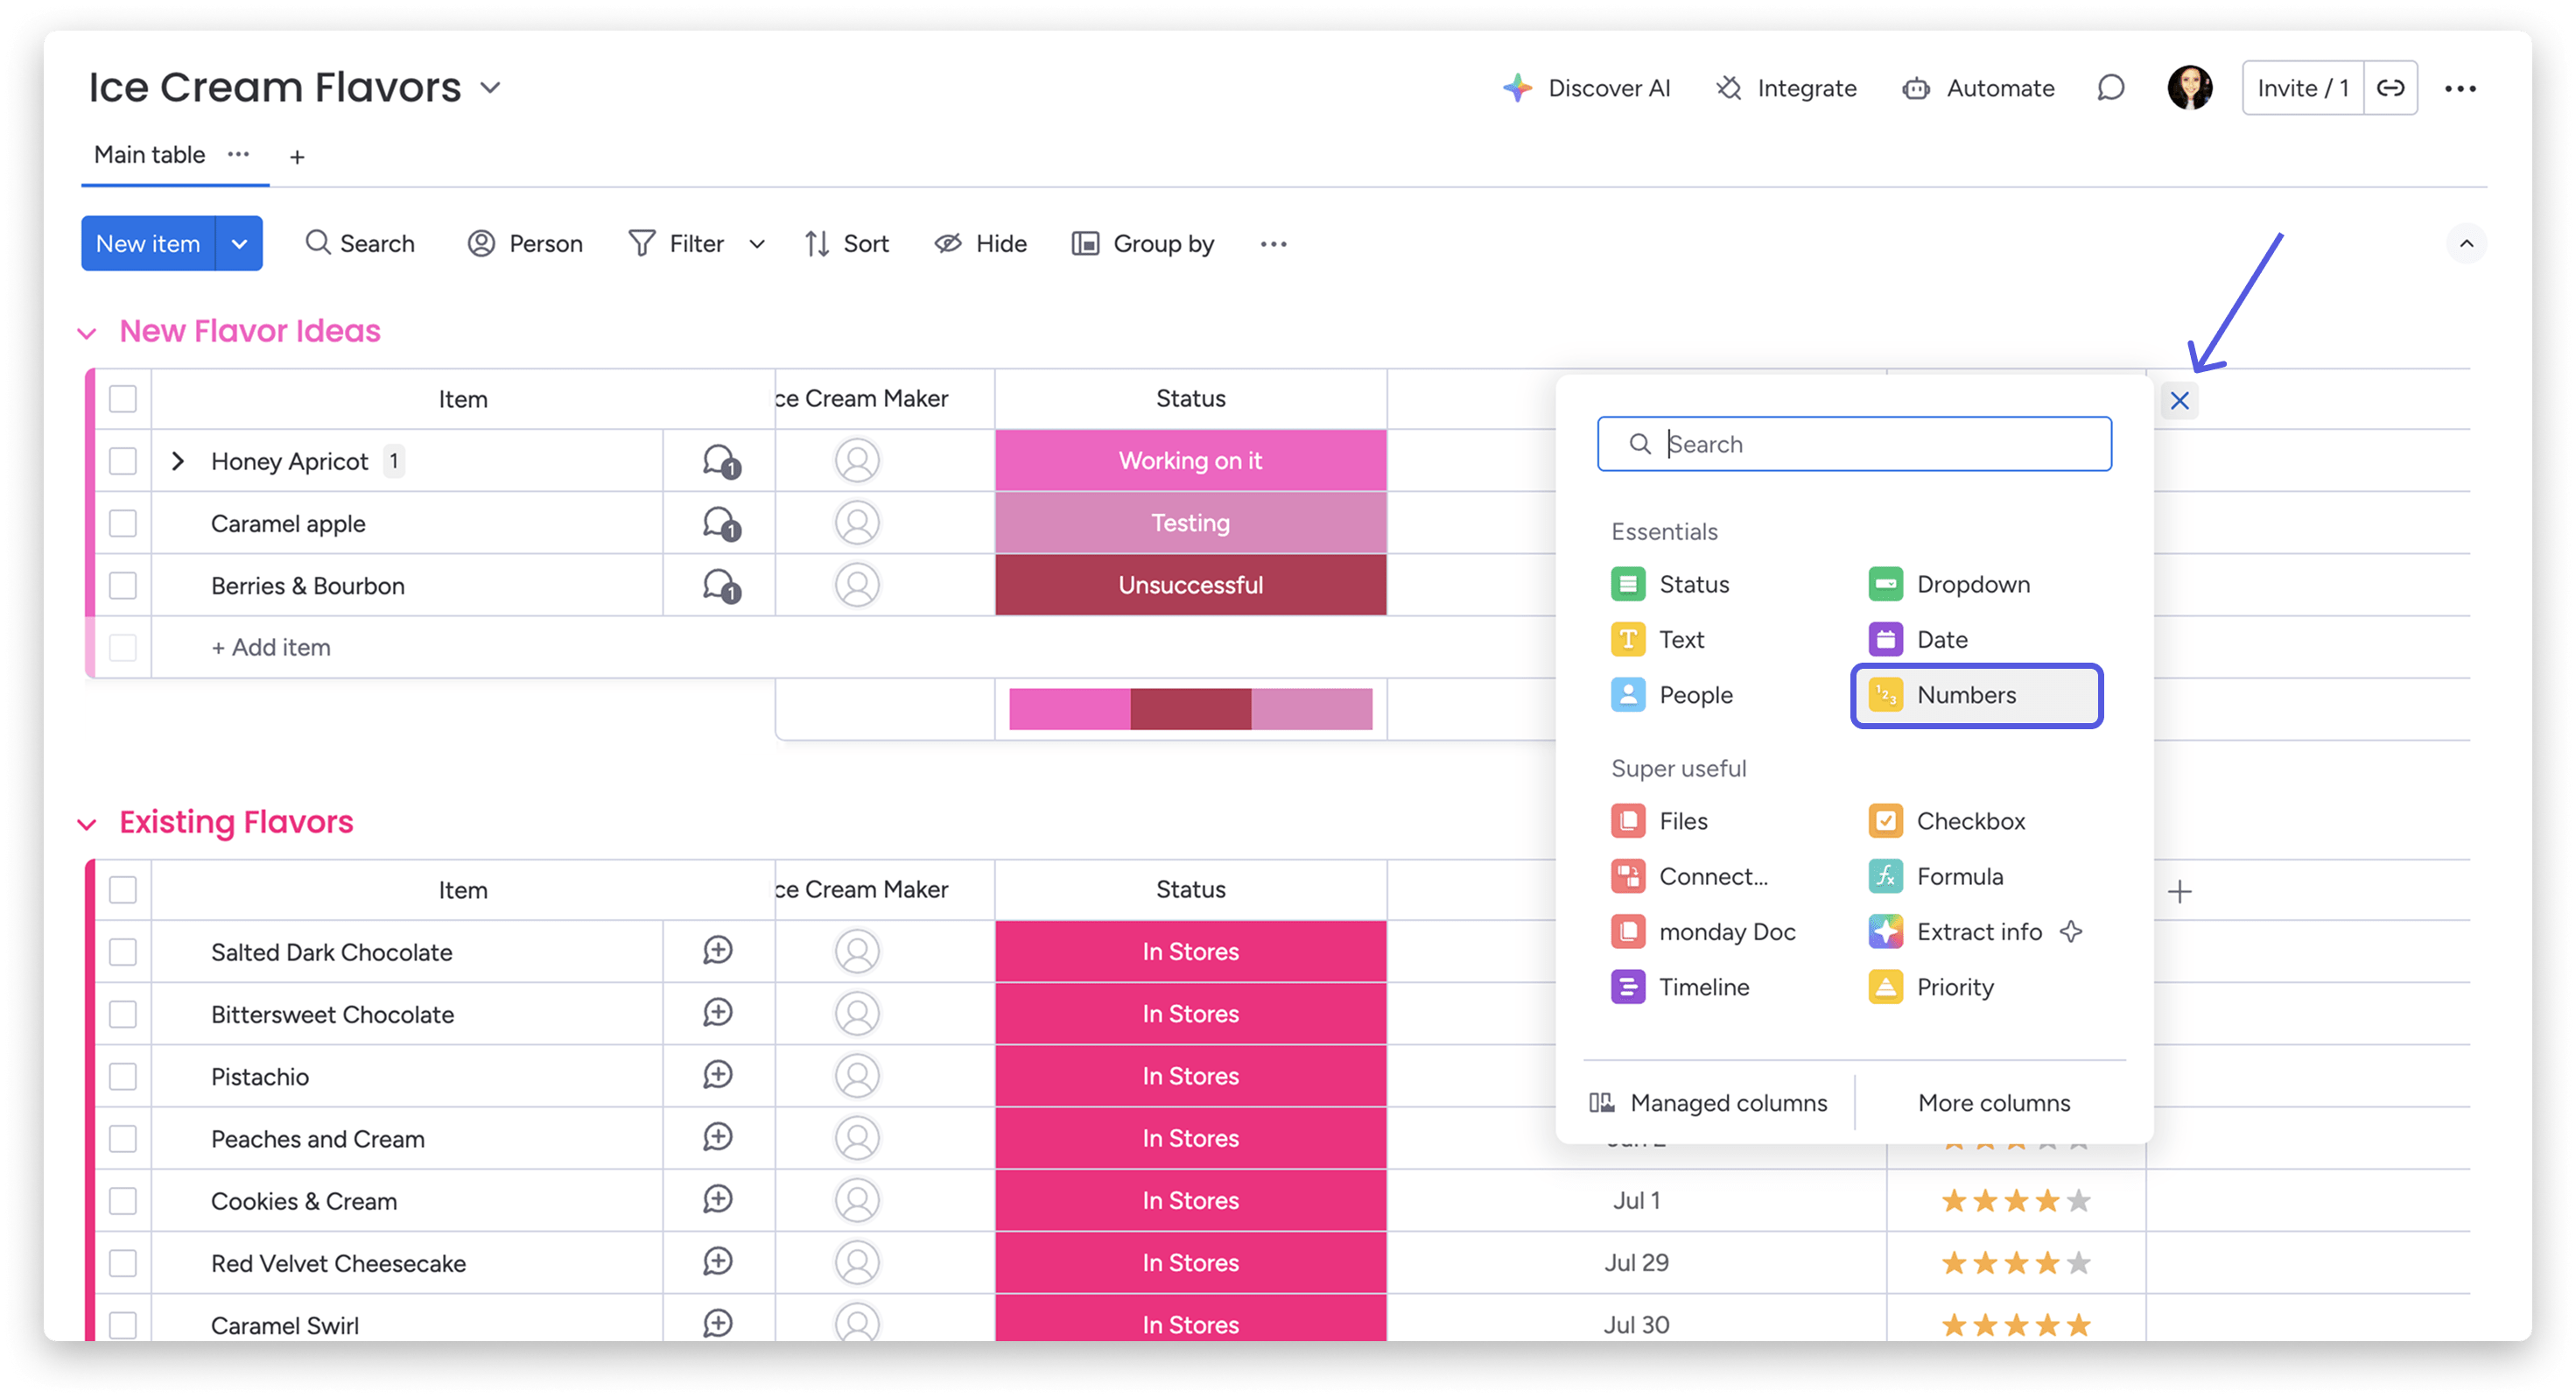Select all in New Flavor Ideas header checkbox

123,399
